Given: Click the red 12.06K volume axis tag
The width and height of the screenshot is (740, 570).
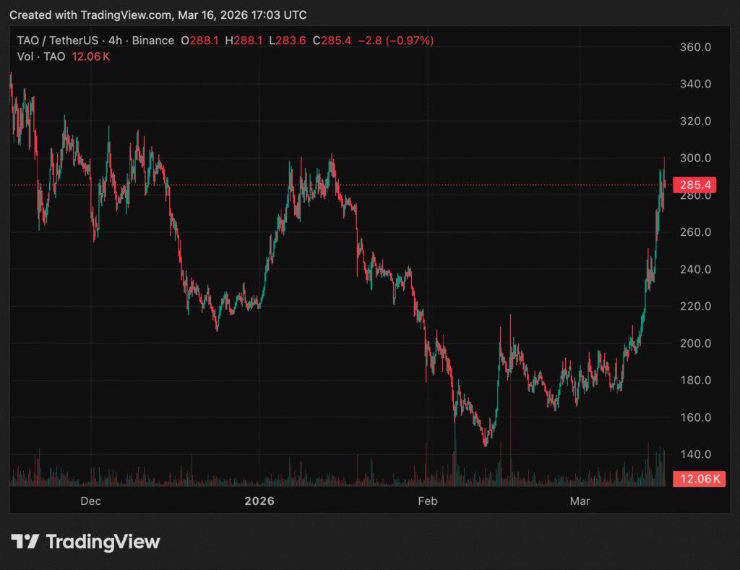Looking at the screenshot, I should tap(699, 479).
